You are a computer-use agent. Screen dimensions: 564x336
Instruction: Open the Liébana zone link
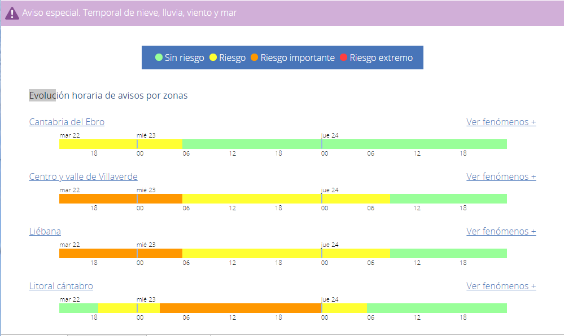(x=45, y=231)
